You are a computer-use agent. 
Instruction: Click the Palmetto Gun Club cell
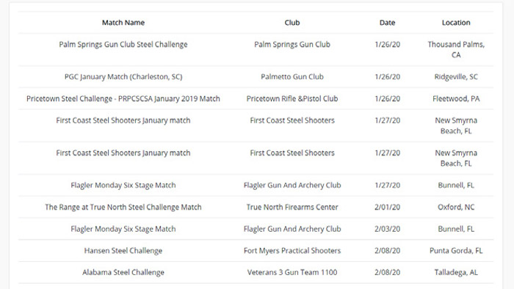292,77
